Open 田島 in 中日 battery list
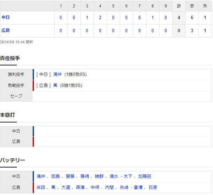The width and height of the screenshot is (213, 195). point(55,176)
